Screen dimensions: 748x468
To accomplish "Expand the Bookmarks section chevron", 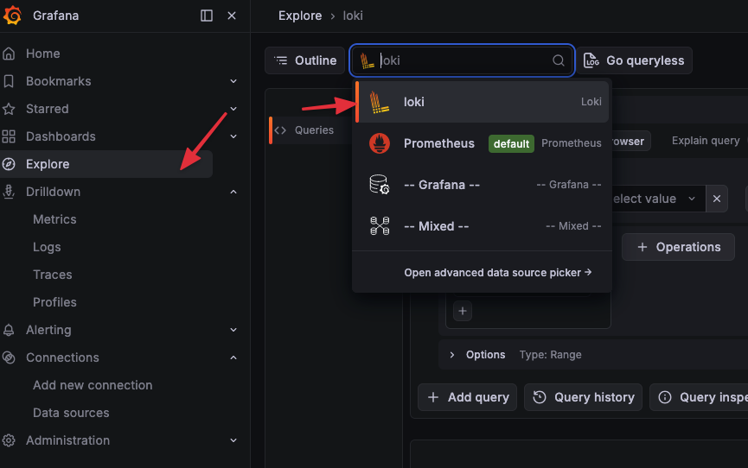I will (x=233, y=81).
